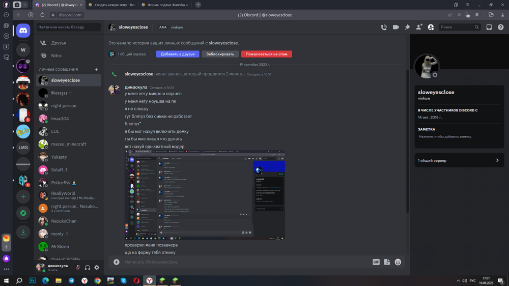Open the inbox icon
509x286 pixels.
click(489, 27)
